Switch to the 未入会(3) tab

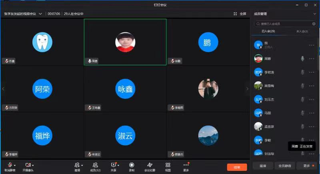(302, 32)
